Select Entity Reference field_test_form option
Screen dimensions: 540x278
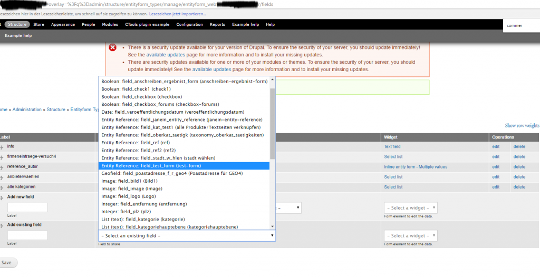184,165
